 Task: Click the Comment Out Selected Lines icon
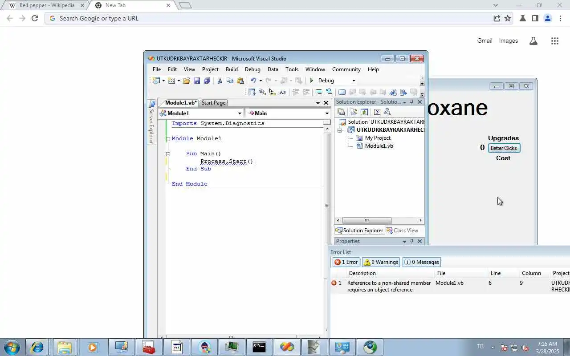pyautogui.click(x=318, y=92)
